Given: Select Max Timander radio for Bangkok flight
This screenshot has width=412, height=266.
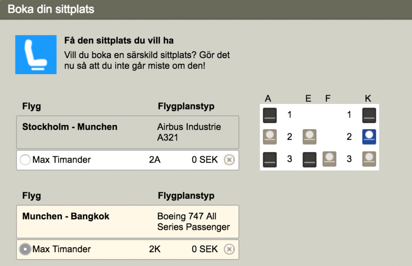Looking at the screenshot, I should 26,249.
